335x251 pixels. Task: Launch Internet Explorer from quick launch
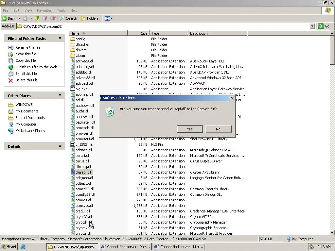[23, 247]
